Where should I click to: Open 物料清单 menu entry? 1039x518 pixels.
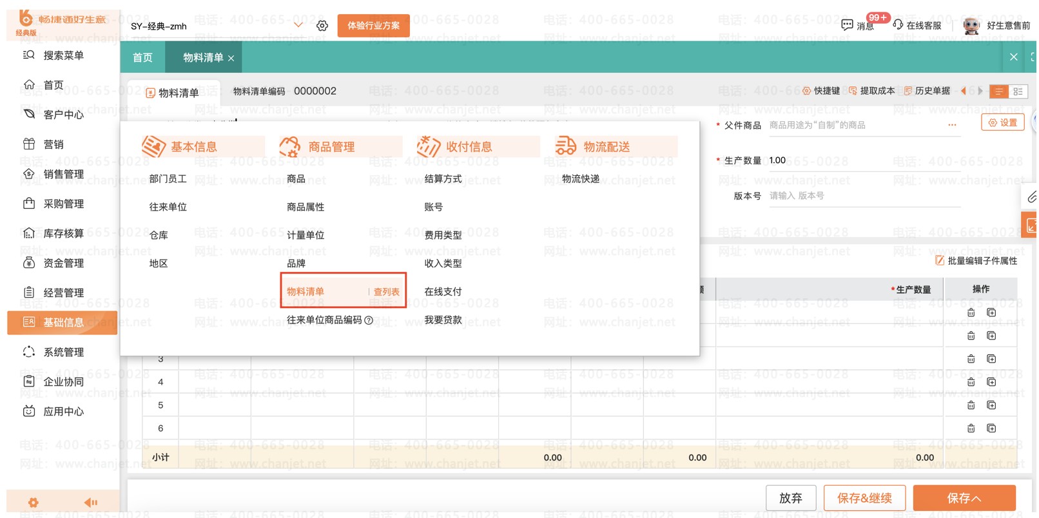click(306, 292)
